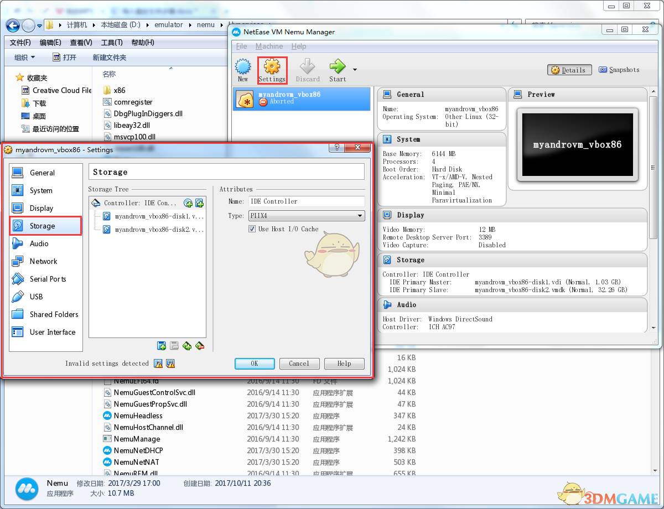Collapse the Audio details section header
The width and height of the screenshot is (664, 509).
(x=512, y=305)
